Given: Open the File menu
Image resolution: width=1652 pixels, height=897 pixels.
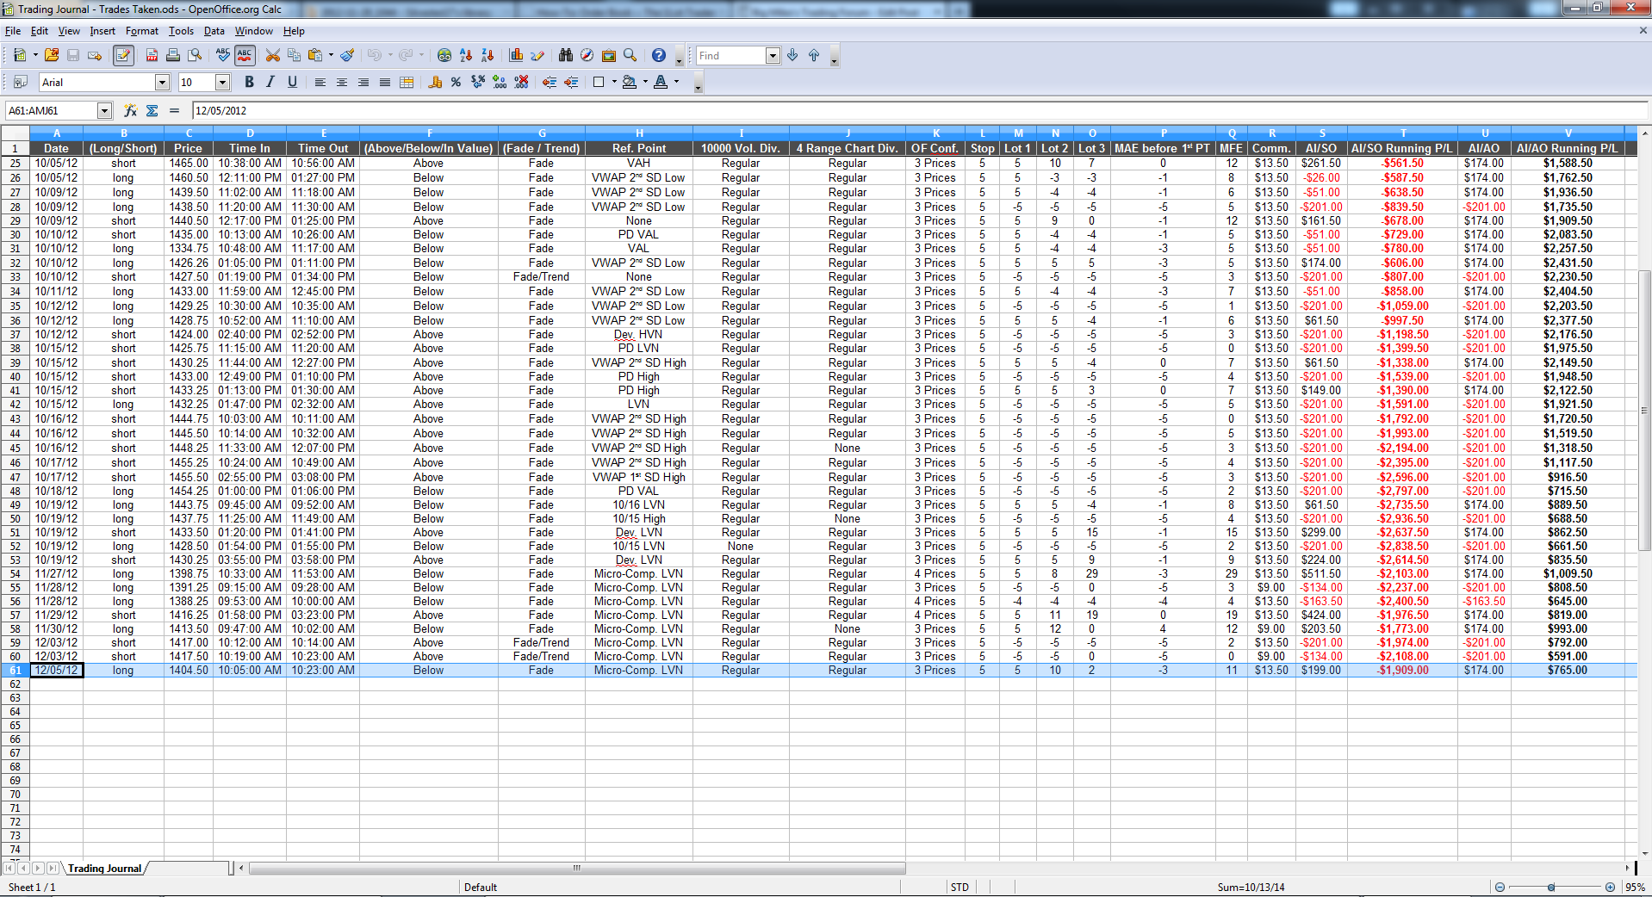Looking at the screenshot, I should (x=13, y=31).
